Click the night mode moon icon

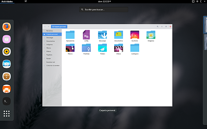pyautogui.click(x=201, y=1)
